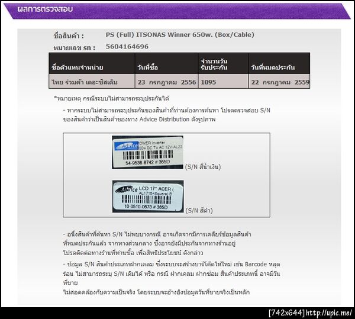This screenshot has height=319, width=355.
Task: Open the black Advice S/N label image
Action: (148, 196)
